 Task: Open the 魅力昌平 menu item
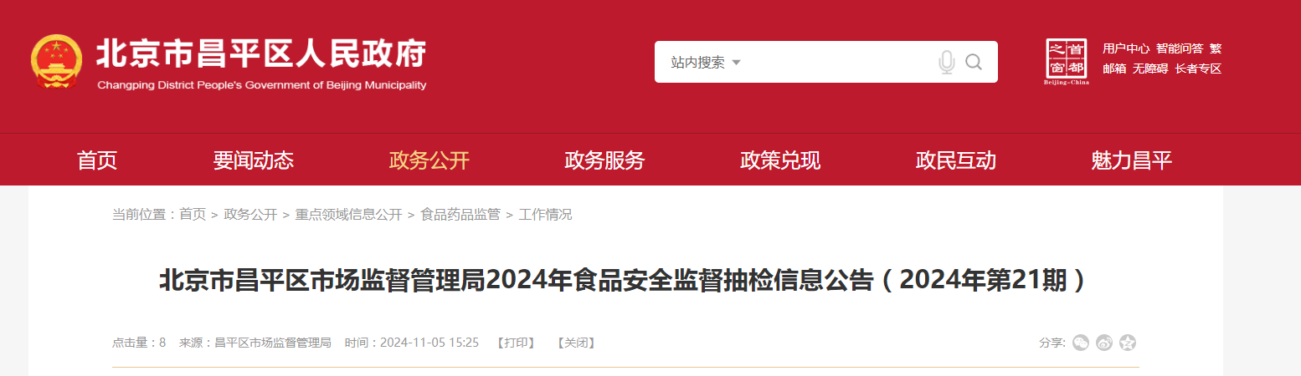click(x=1132, y=160)
